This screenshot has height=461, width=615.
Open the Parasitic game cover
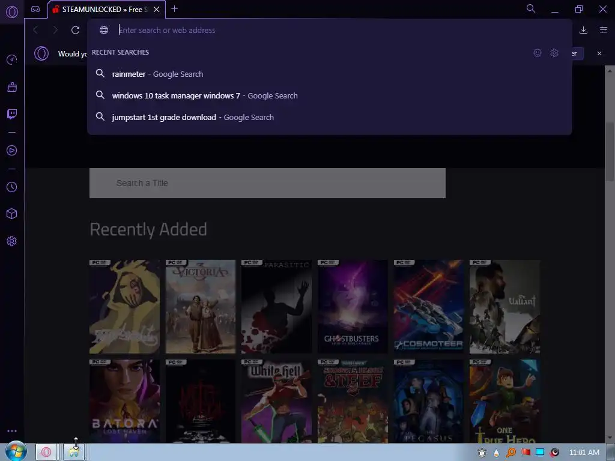[276, 307]
